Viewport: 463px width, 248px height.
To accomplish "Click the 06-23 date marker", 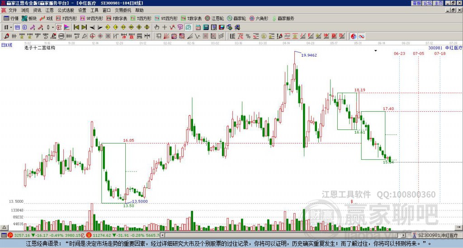I will (x=399, y=53).
